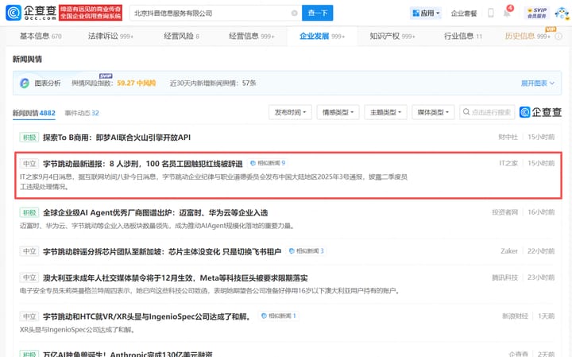The height and width of the screenshot is (357, 572).
Task: Expand the 发布时间 filter dropdown
Action: [290, 113]
